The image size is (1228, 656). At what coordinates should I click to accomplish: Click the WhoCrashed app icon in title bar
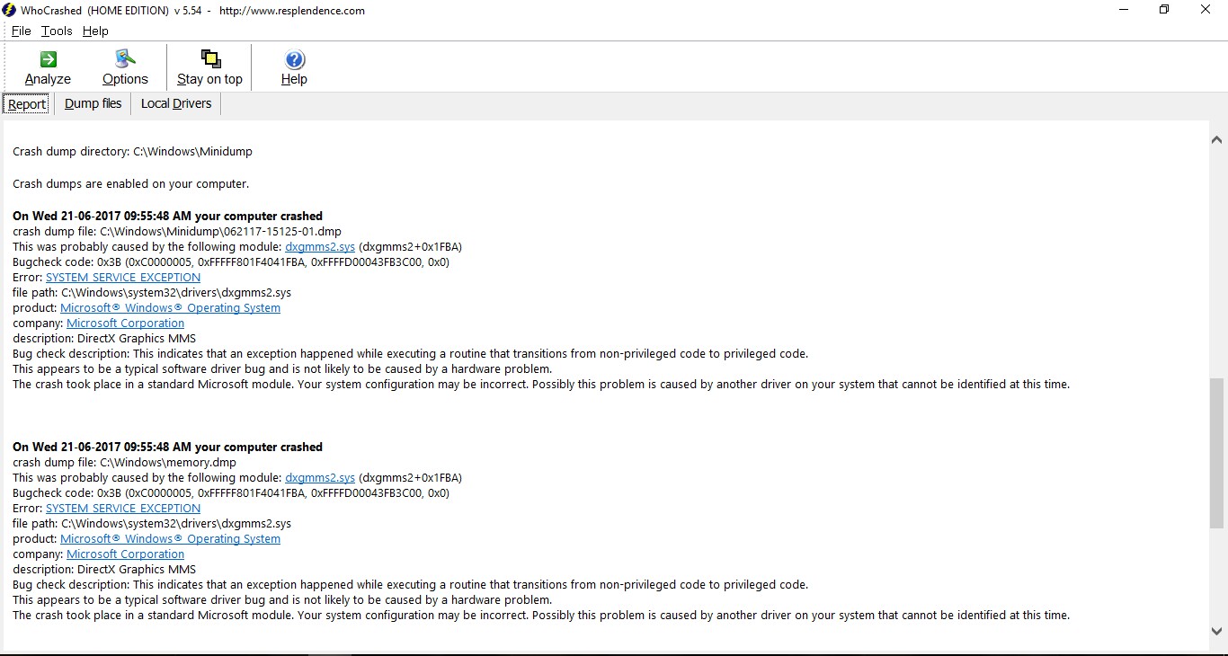(9, 10)
